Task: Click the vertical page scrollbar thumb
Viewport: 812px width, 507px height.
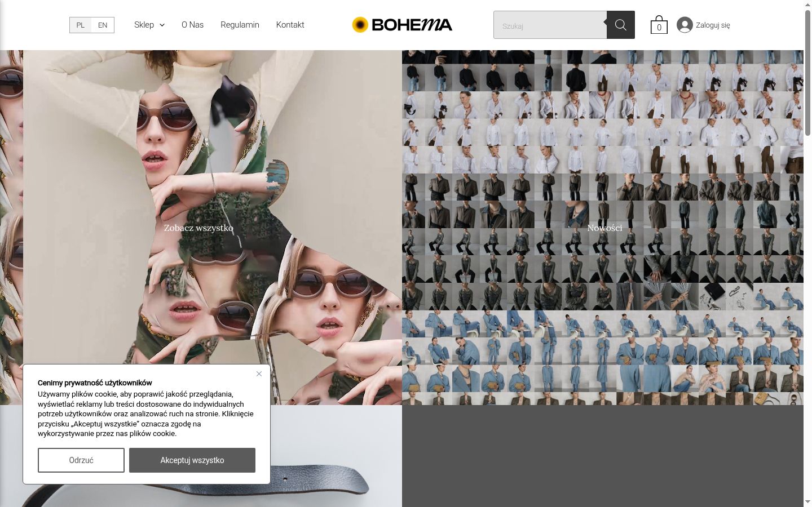Action: tap(807, 73)
